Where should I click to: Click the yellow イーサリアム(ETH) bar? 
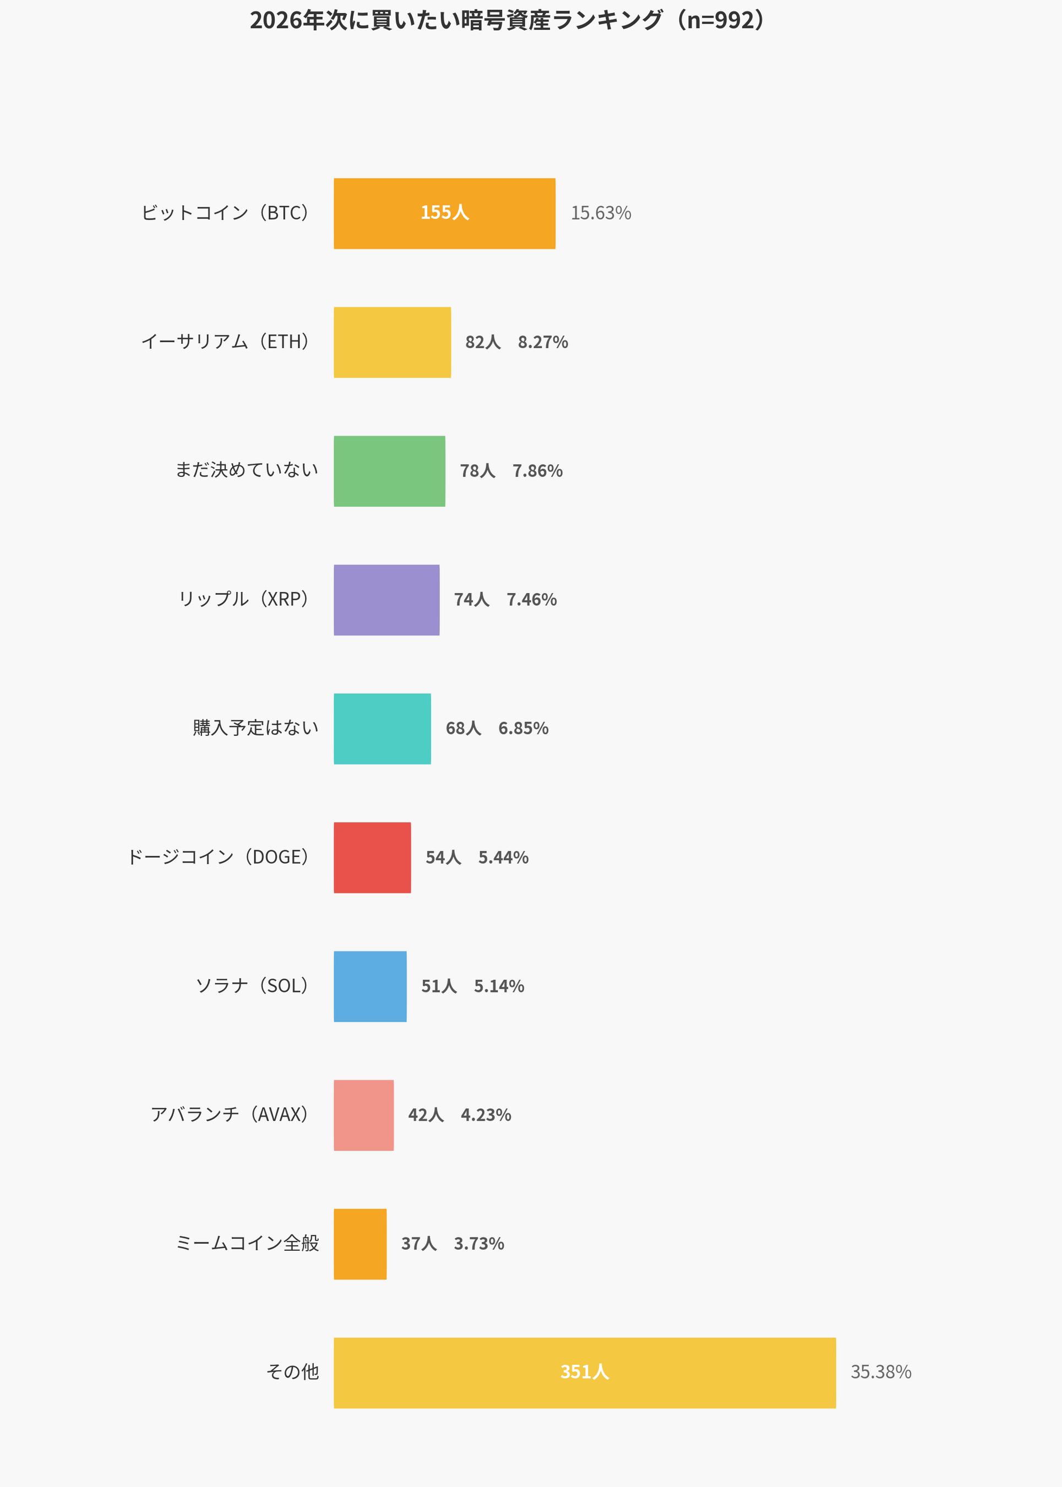pyautogui.click(x=391, y=342)
